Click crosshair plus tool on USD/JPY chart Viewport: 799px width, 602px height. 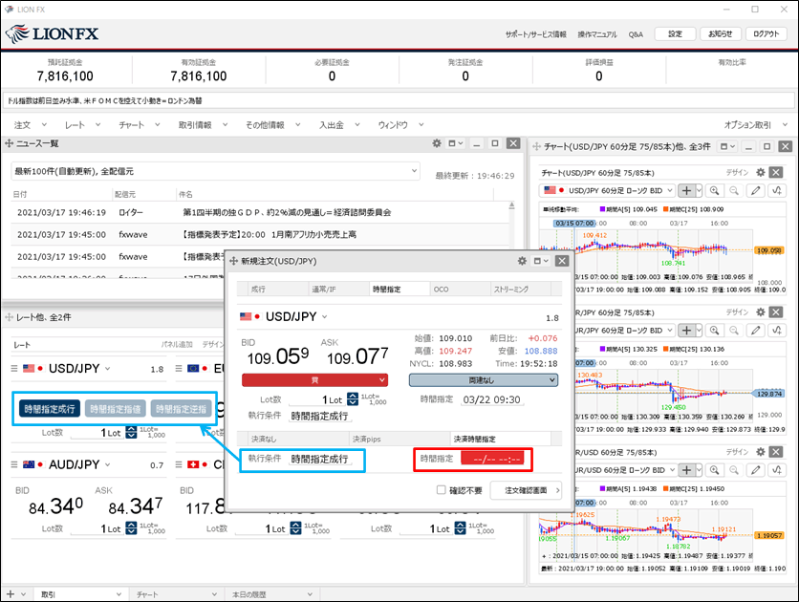tap(687, 190)
